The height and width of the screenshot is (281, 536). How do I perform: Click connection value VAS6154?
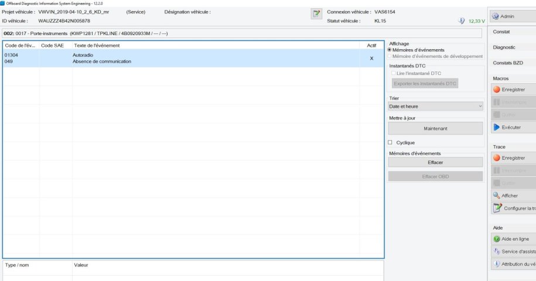click(384, 12)
